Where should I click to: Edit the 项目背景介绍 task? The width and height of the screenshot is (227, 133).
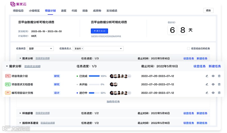[x=207, y=76]
